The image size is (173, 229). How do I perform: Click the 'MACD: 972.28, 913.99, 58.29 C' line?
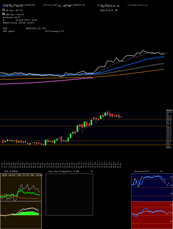click(x=18, y=23)
